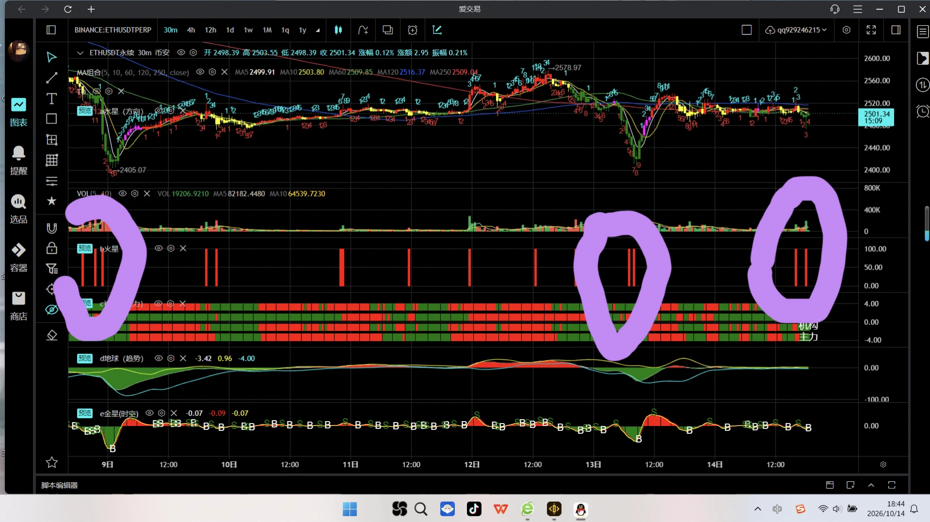Click right edge vertical scrollbar
This screenshot has width=930, height=522.
click(x=927, y=223)
